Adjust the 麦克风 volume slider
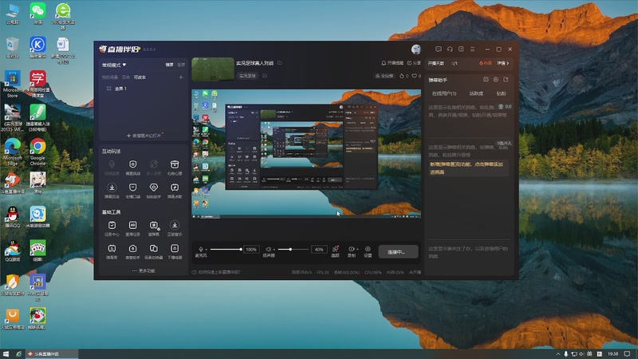 [x=226, y=249]
